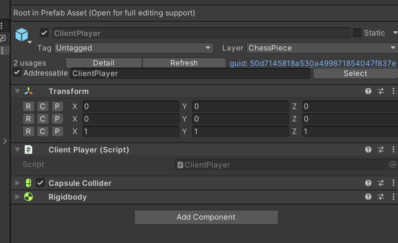The image size is (398, 243).
Task: Click the Capsule Collider component icon
Action: pos(28,183)
